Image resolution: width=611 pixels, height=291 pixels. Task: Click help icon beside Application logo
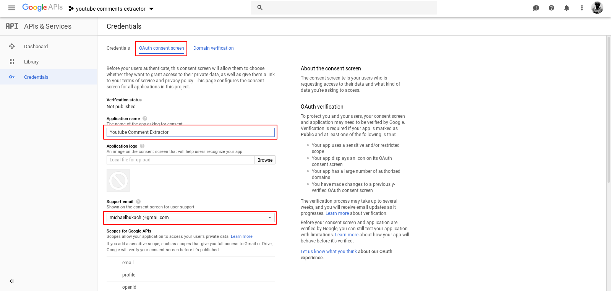142,146
